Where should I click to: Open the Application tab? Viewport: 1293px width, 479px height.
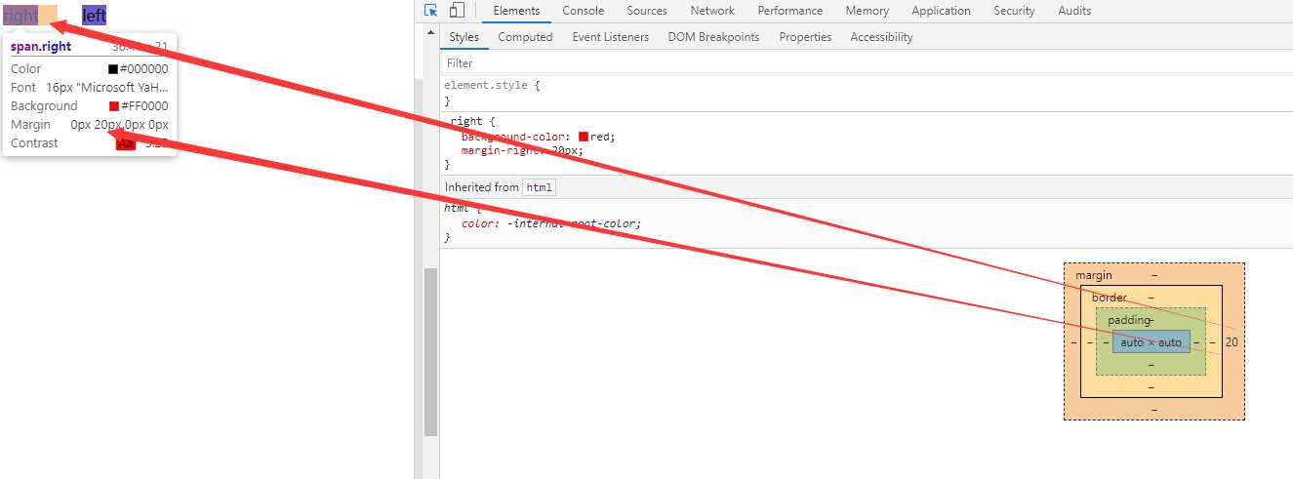click(941, 11)
